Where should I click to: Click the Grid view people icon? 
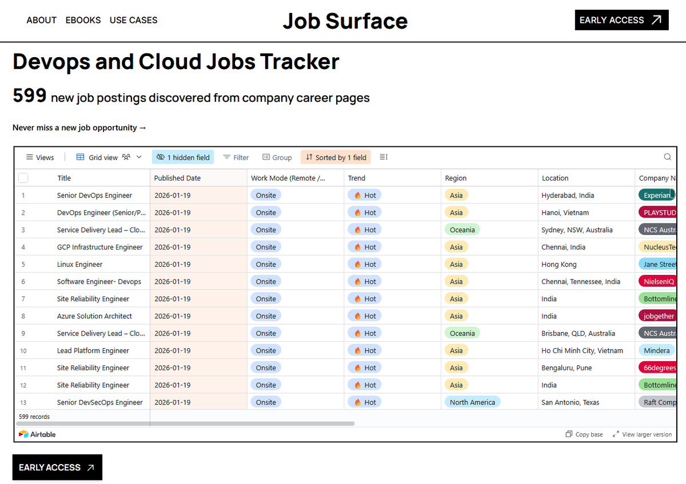[126, 157]
